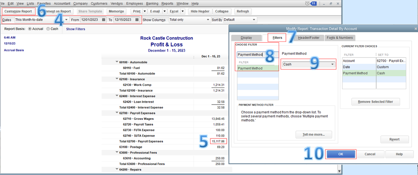Close the Modify Report dialog

click(x=415, y=28)
